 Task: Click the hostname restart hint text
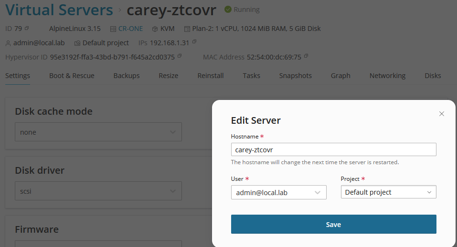point(315,162)
